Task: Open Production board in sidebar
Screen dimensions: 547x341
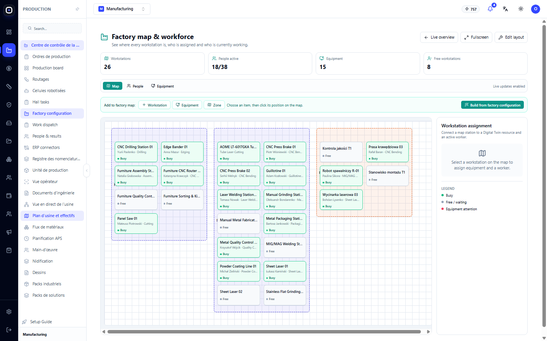Action: tap(52, 68)
